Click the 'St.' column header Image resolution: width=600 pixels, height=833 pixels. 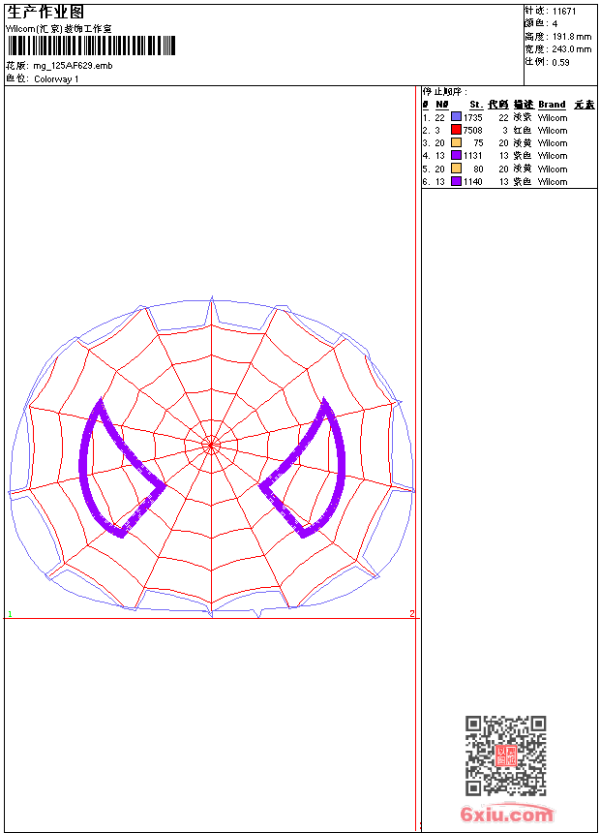pos(476,105)
